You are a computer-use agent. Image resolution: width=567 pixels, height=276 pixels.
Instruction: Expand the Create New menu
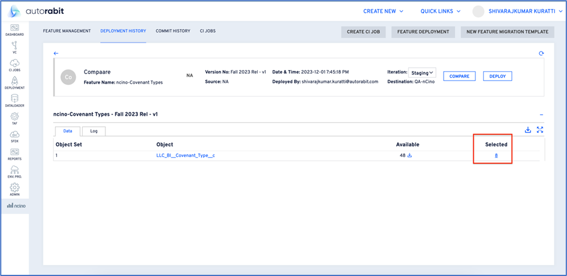383,11
